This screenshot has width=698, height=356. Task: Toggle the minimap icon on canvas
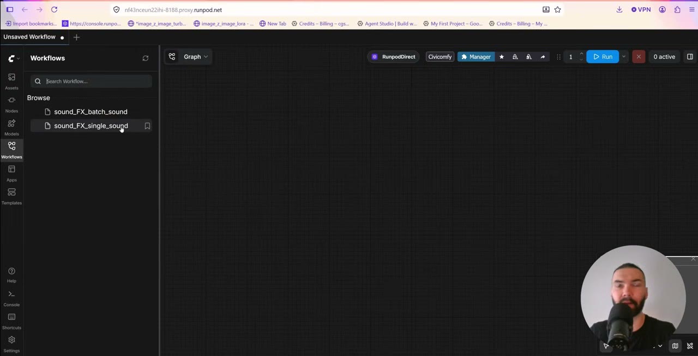click(675, 346)
